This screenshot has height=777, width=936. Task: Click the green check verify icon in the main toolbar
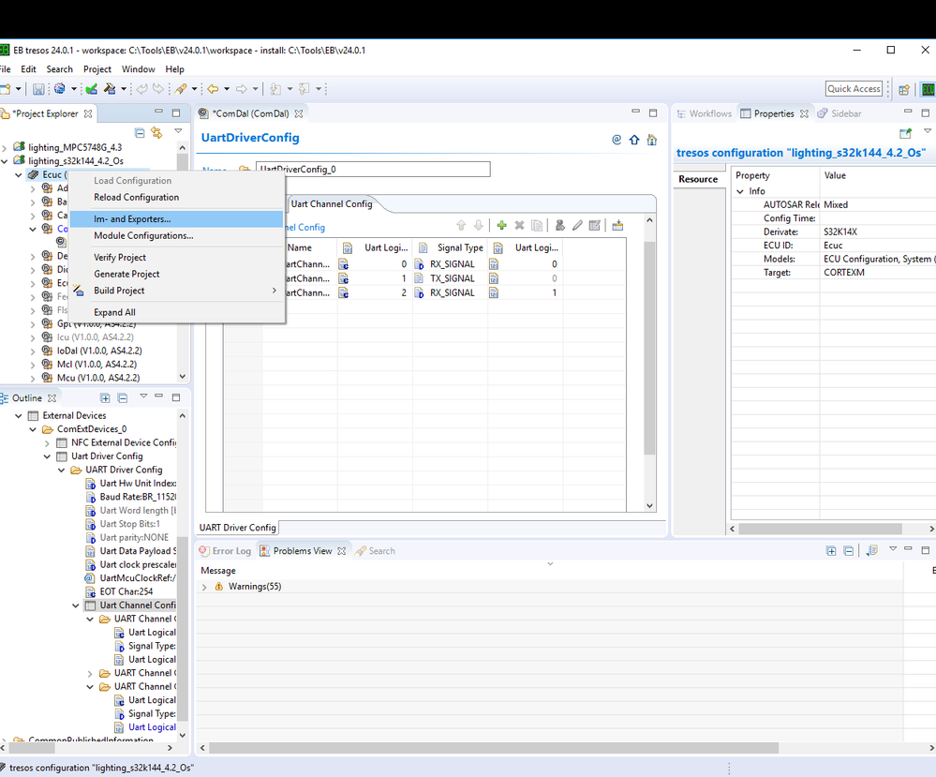tap(91, 89)
